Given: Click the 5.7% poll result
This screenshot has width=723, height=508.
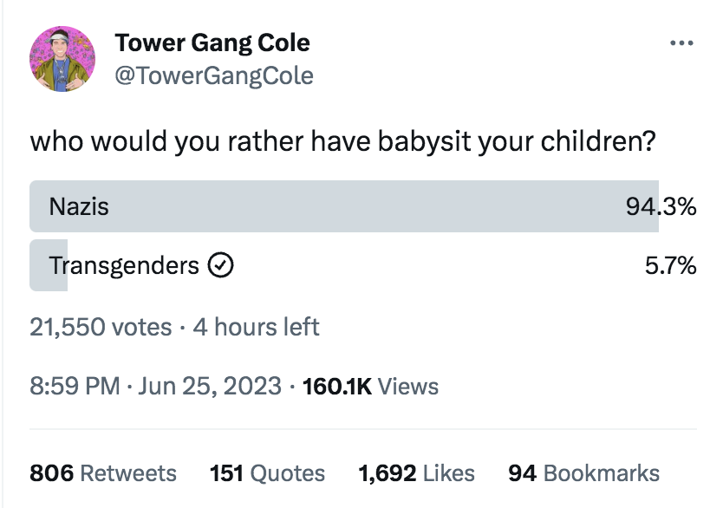Looking at the screenshot, I should (x=670, y=265).
